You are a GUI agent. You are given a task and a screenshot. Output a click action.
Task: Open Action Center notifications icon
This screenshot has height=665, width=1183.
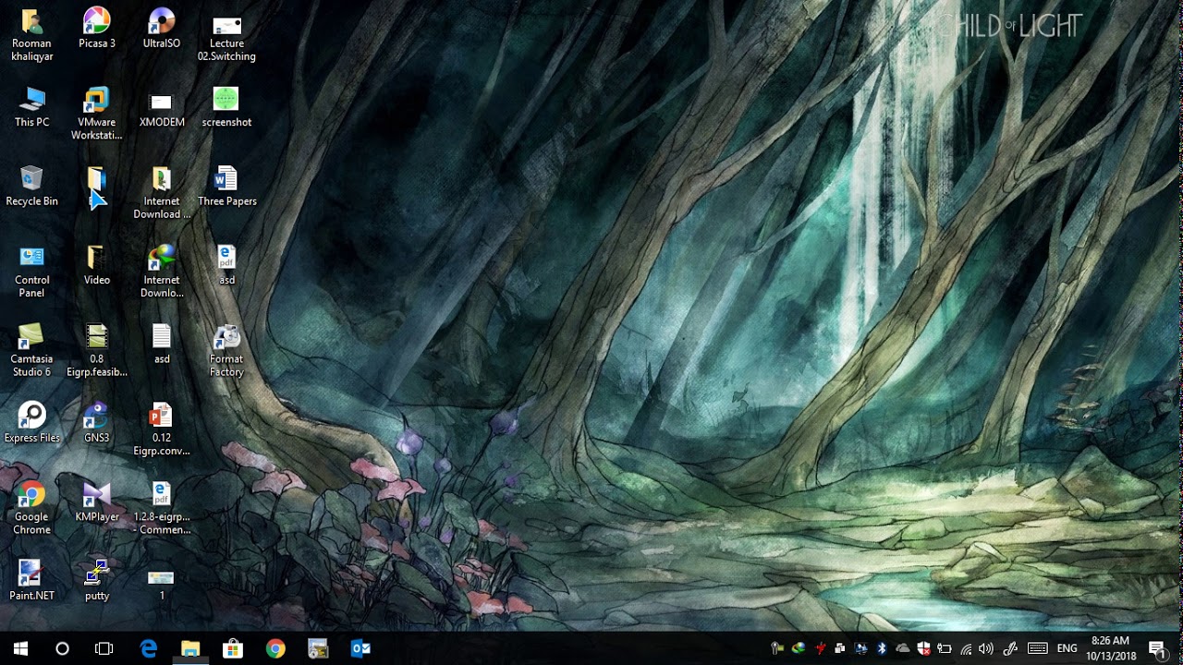point(1156,648)
